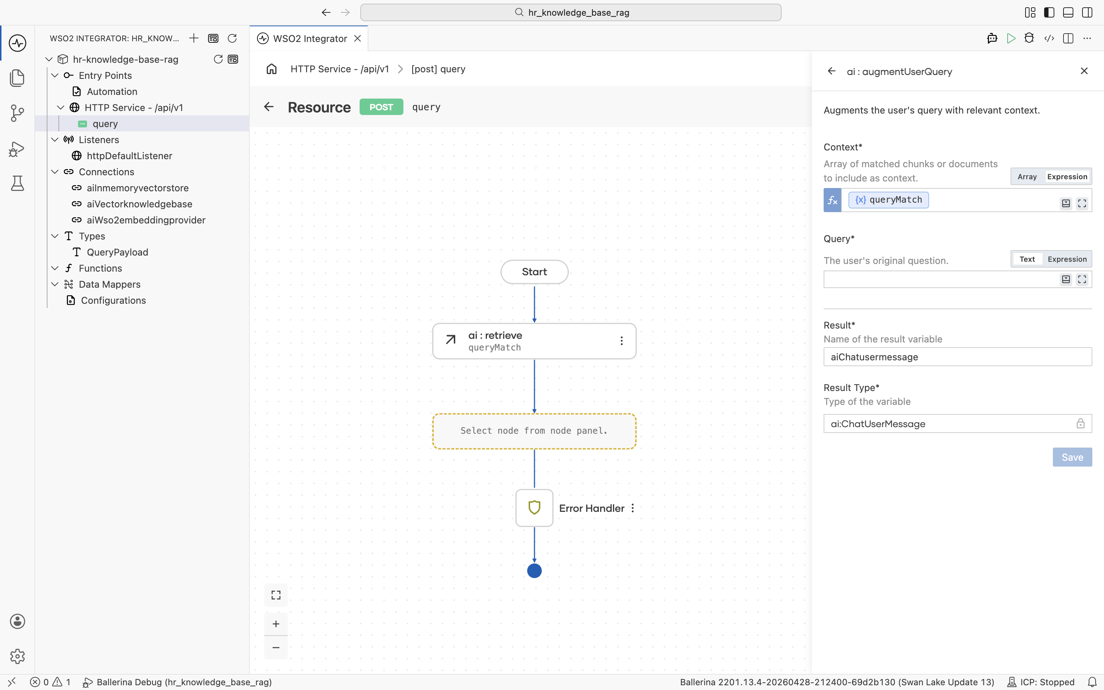
Task: Toggle the bottom panel layout icon
Action: [x=1068, y=12]
